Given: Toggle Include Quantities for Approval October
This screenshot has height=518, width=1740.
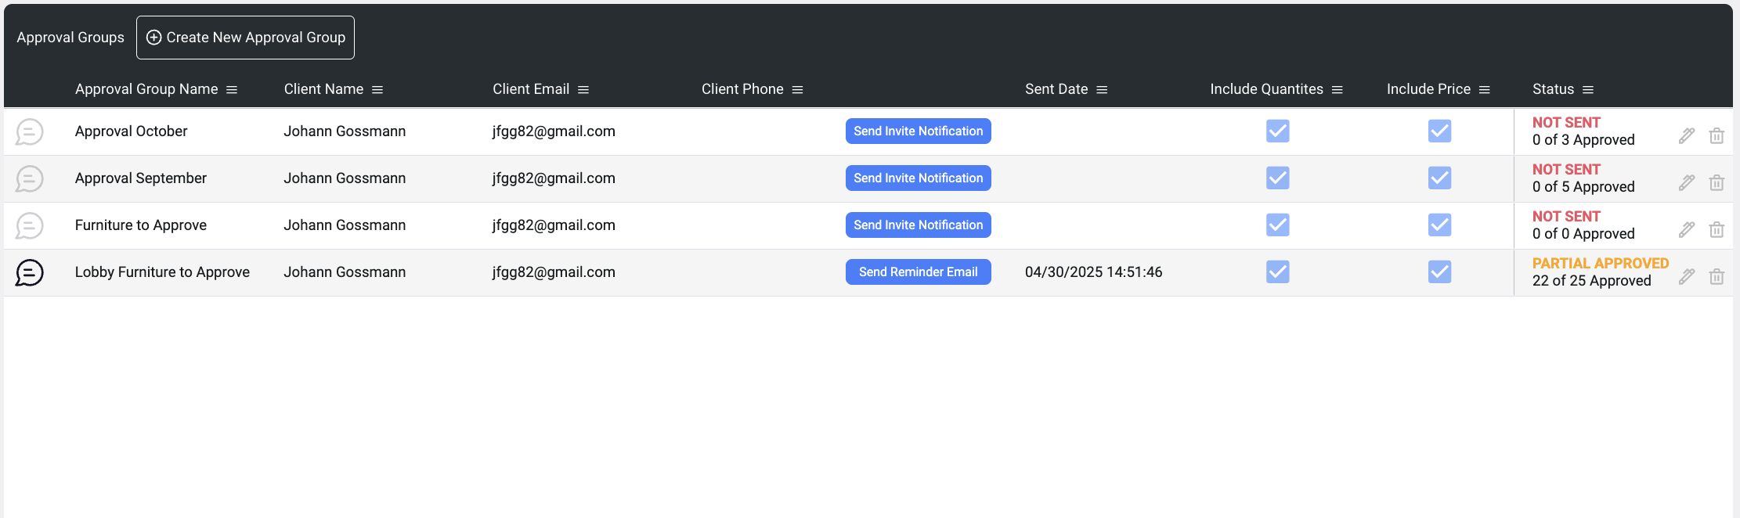Looking at the screenshot, I should click(1278, 131).
